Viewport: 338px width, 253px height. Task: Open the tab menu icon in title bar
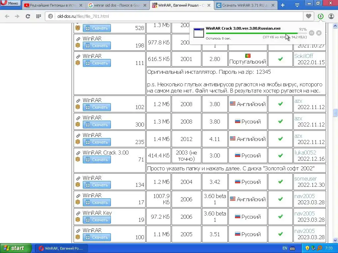[x=297, y=5]
